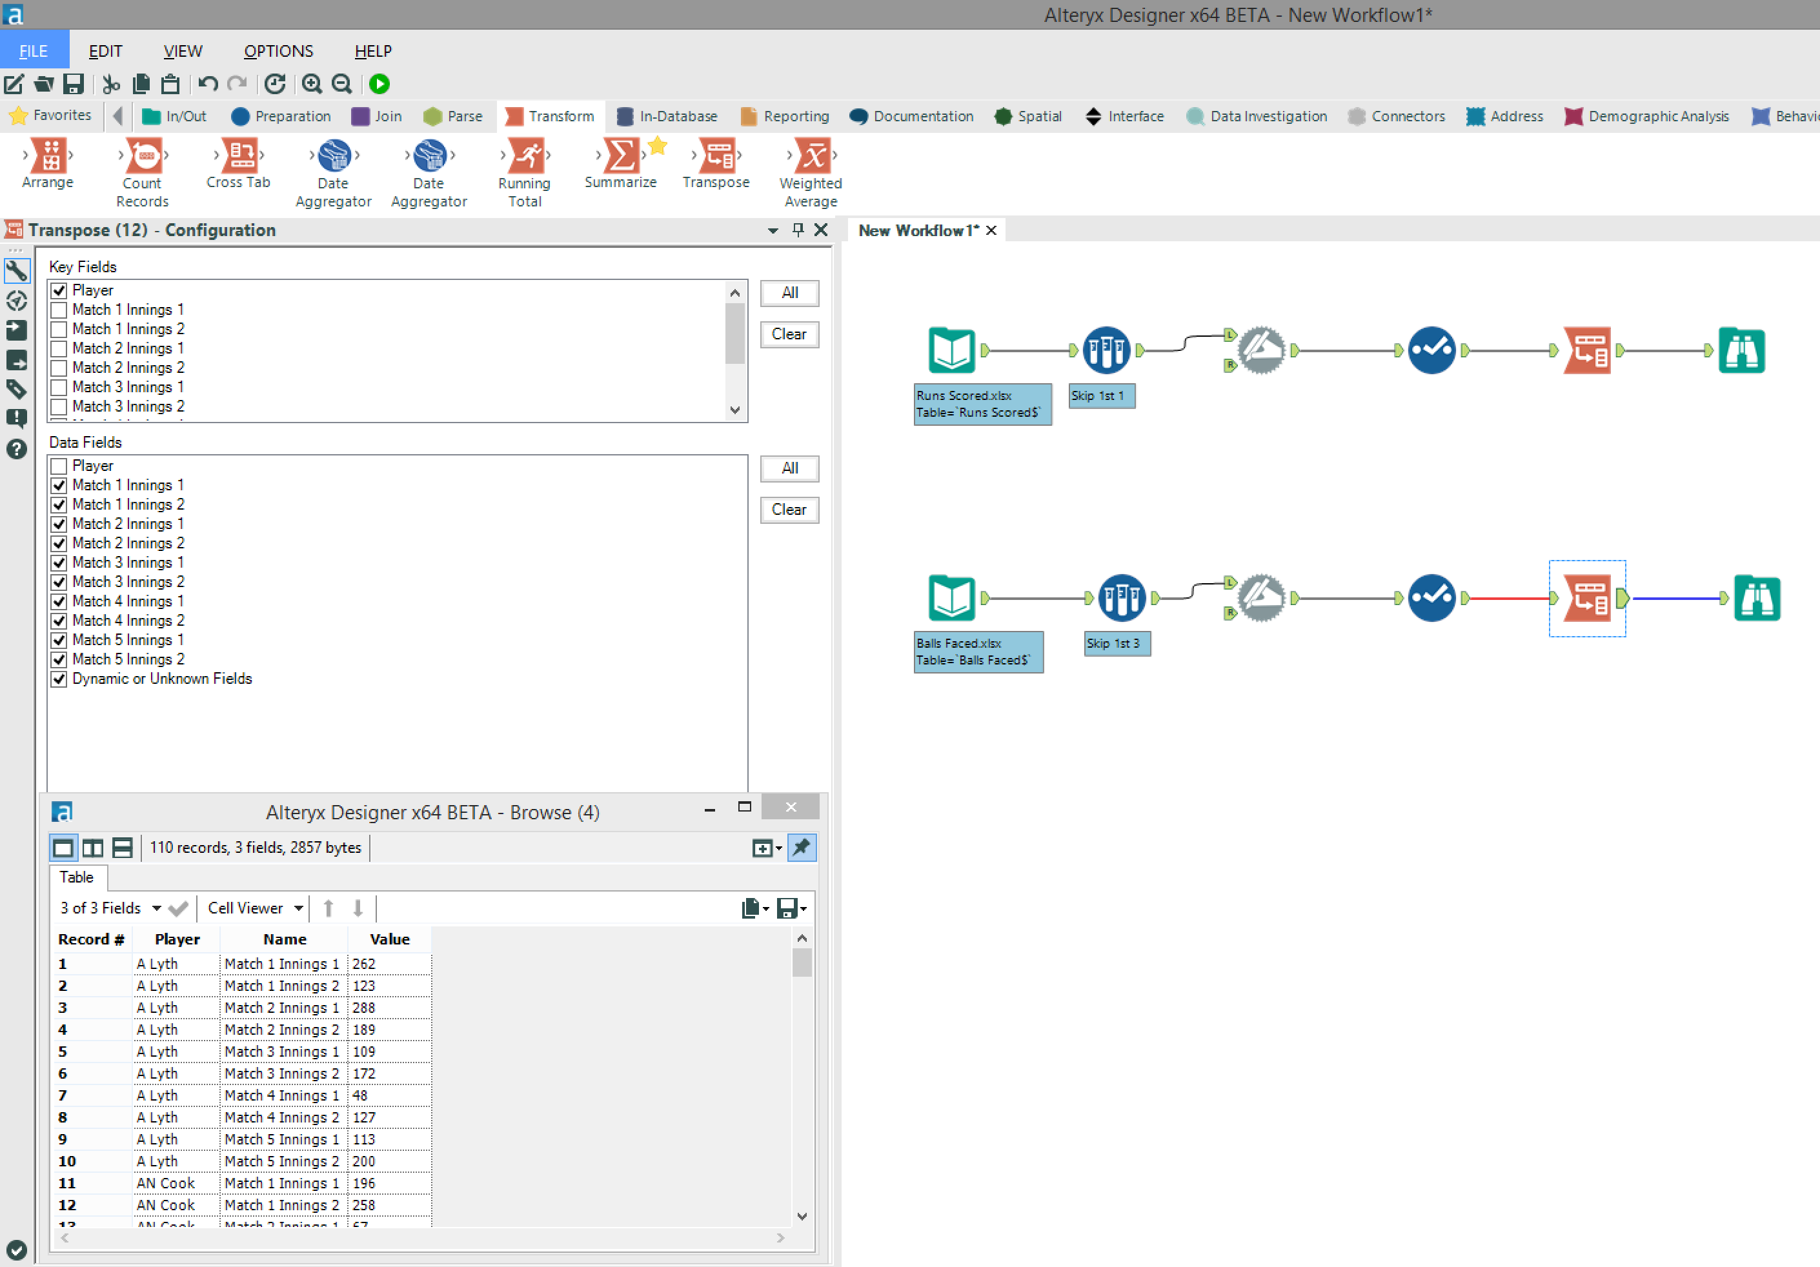Click the Value column header in table

click(390, 940)
